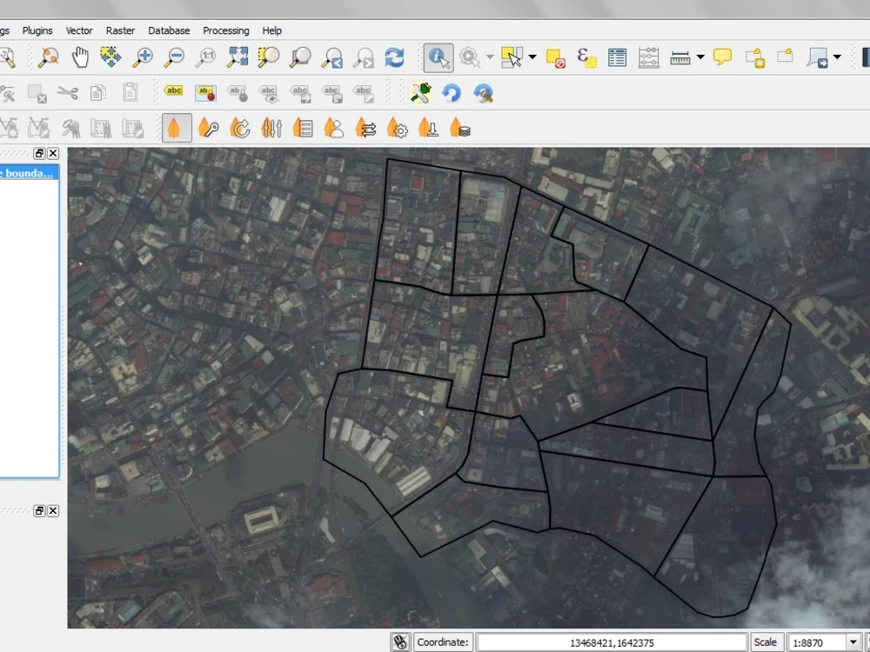The image size is (870, 652).
Task: Select the Identify Features tool
Action: pyautogui.click(x=438, y=57)
